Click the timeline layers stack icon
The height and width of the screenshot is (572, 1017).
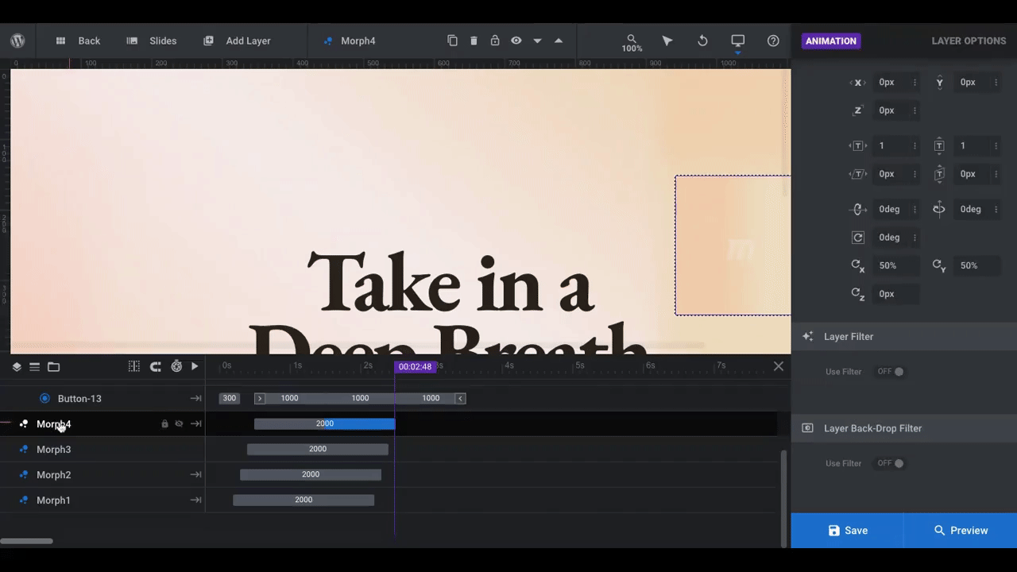pyautogui.click(x=17, y=367)
